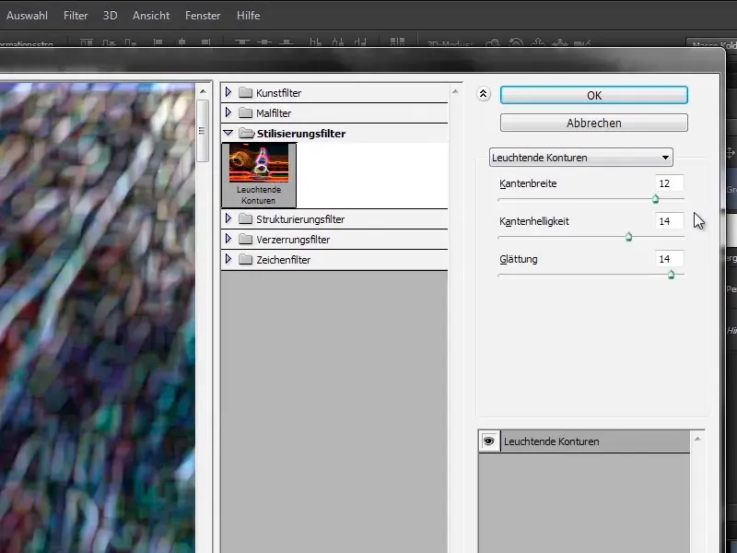
Task: Open the Hilfe menu
Action: (248, 16)
